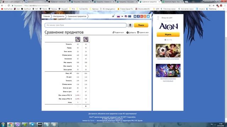Click the yellow Играть button
227x127 pixels.
tap(168, 35)
